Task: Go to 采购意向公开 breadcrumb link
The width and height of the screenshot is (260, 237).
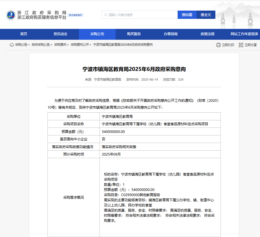Action: click(x=80, y=45)
